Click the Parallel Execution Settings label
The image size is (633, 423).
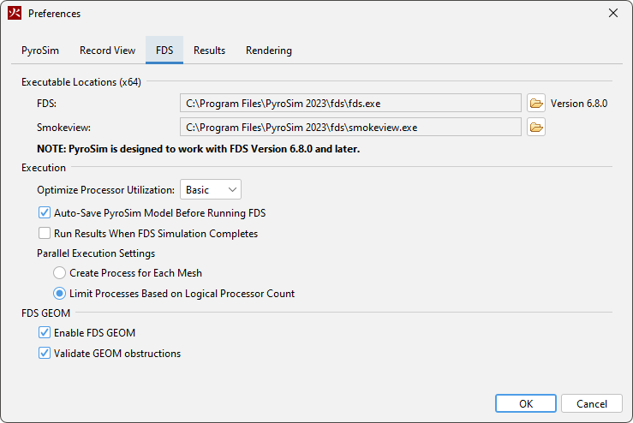[x=96, y=253]
